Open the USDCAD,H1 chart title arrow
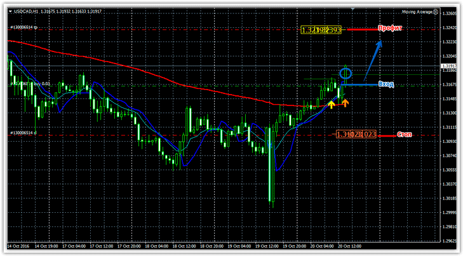This screenshot has width=463, height=256. (11, 12)
